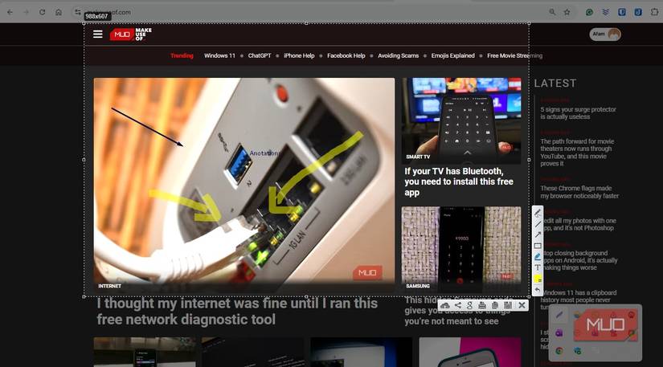Select the Lightshot Marker highlighter tool
This screenshot has height=367, width=663.
coord(538,256)
